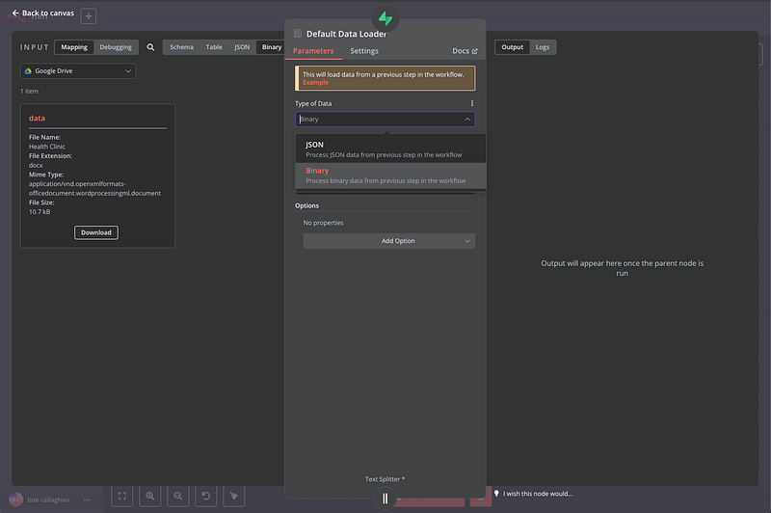
Task: Open the Settings tab
Action: coord(364,50)
